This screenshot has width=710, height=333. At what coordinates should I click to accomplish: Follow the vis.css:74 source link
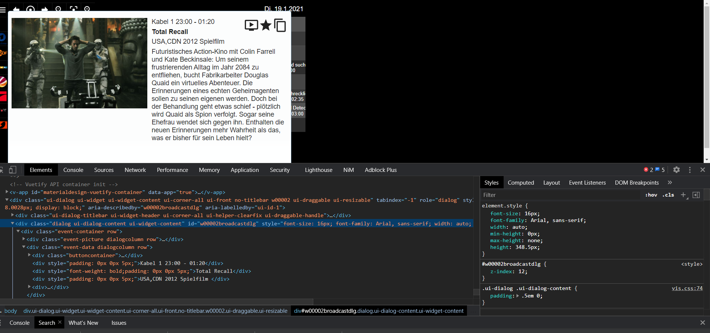(x=687, y=288)
